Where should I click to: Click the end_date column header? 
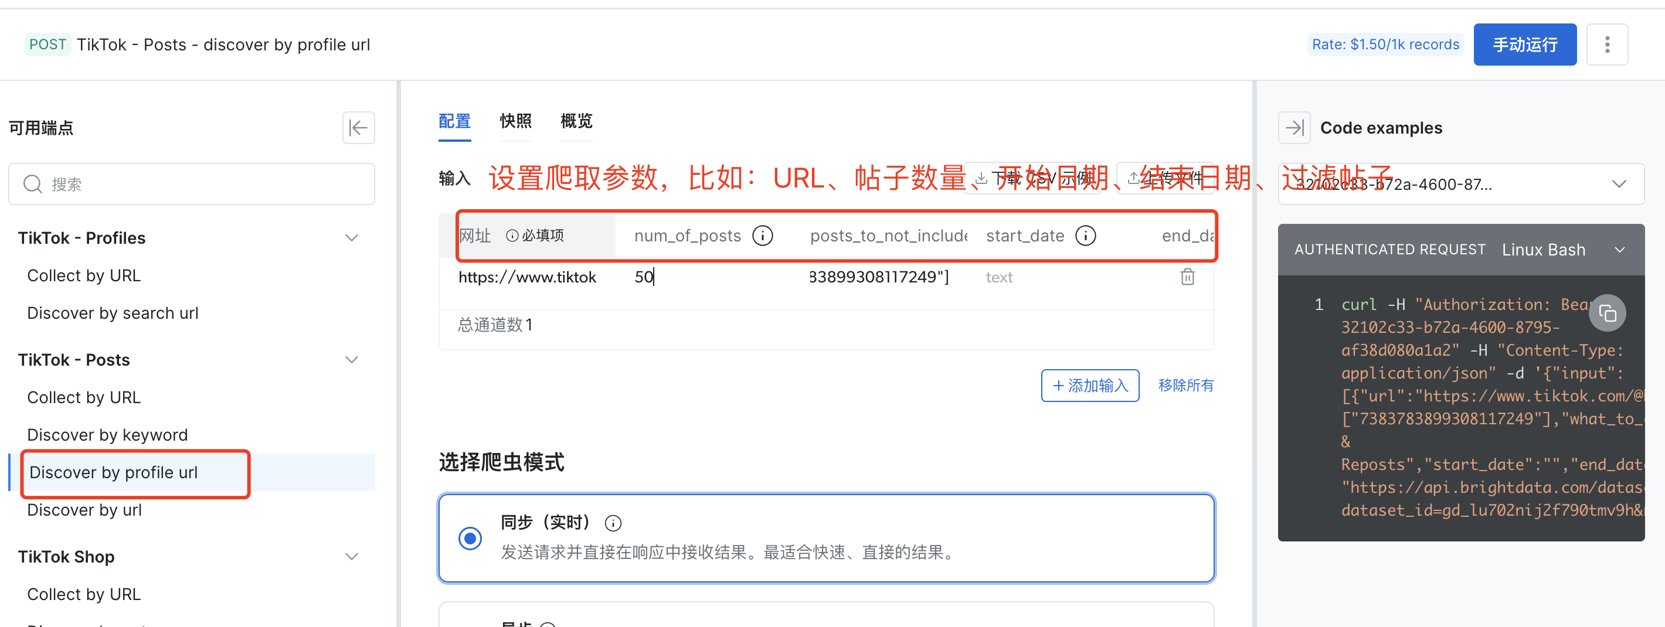pyautogui.click(x=1188, y=236)
